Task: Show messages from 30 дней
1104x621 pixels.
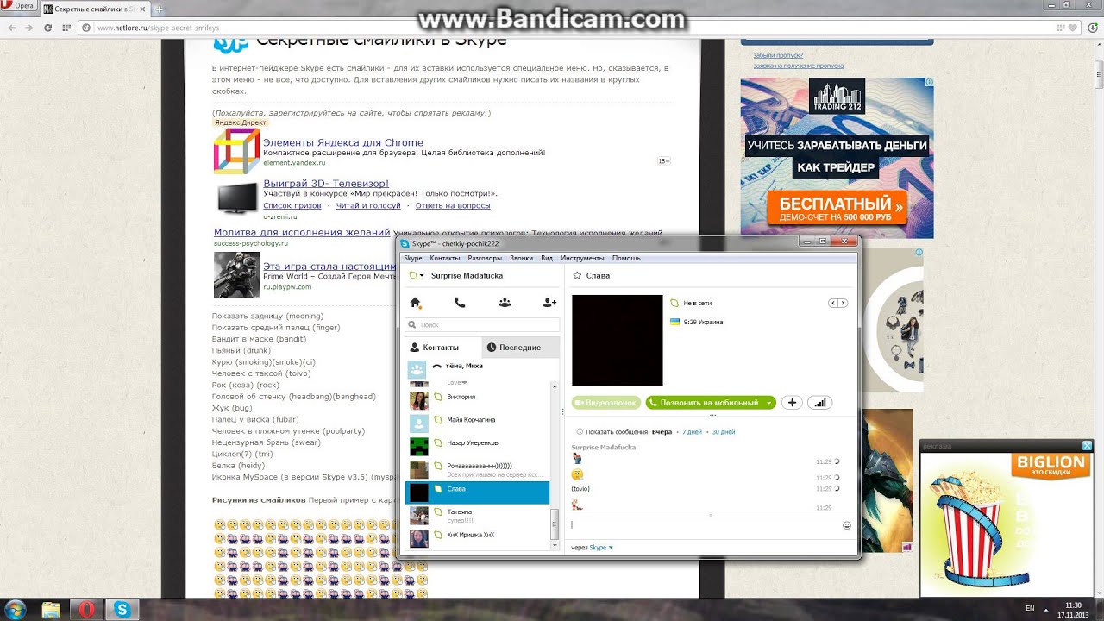Action: click(723, 431)
